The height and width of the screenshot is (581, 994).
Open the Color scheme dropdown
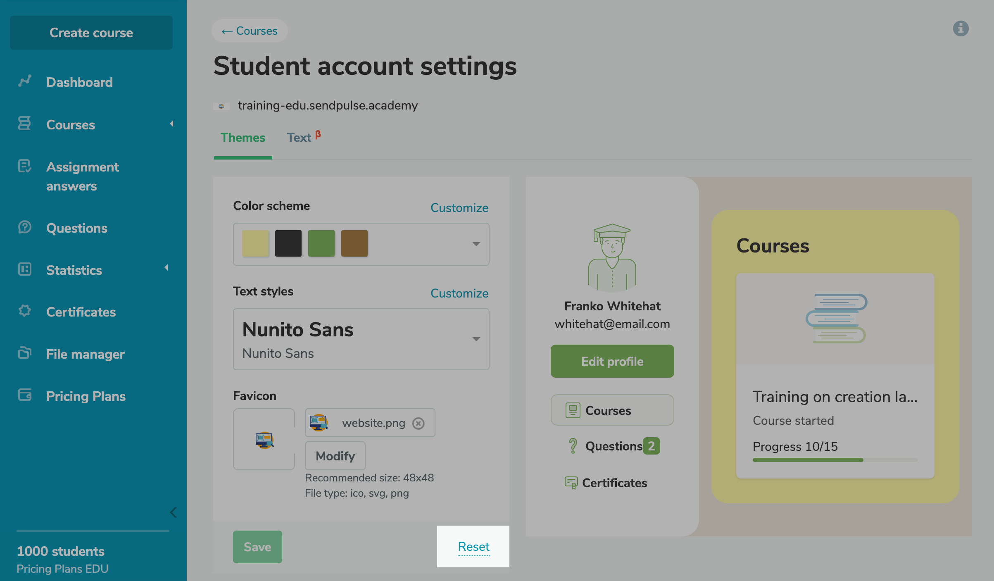[x=476, y=244]
